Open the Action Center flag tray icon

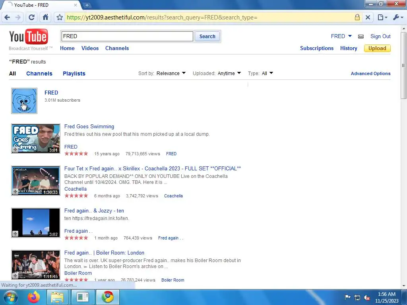click(347, 297)
